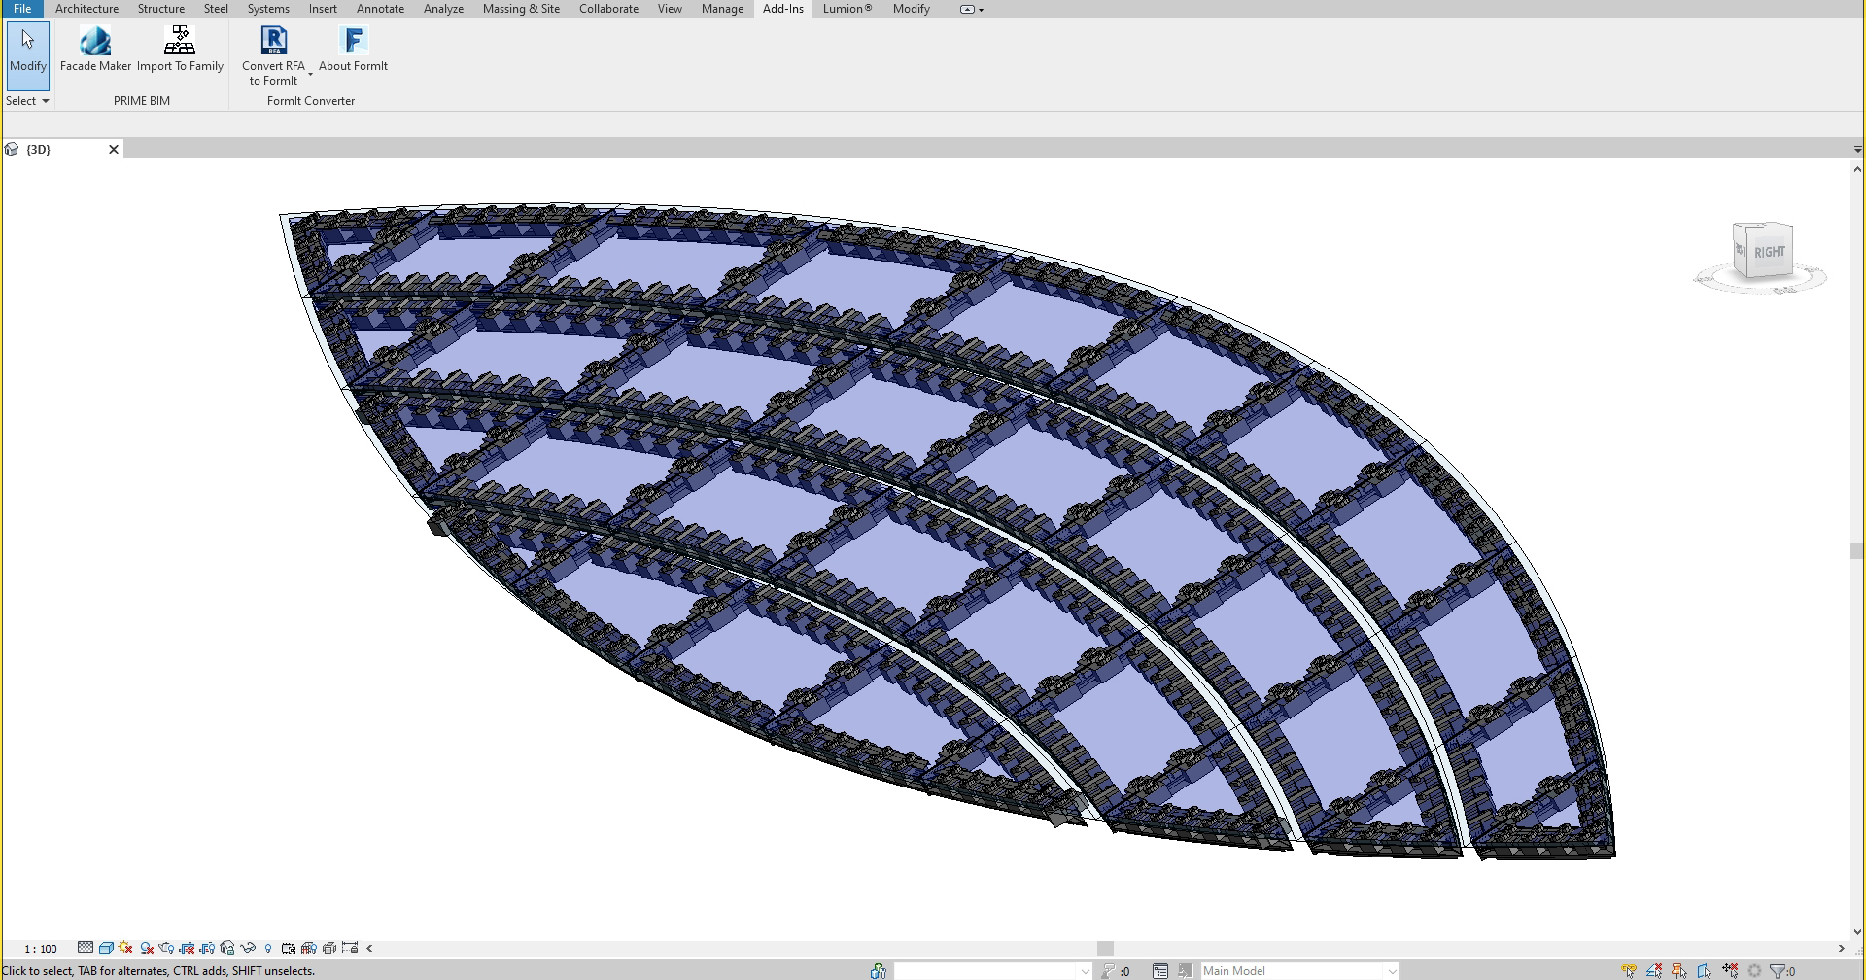
Task: Open the Steel tab
Action: (x=216, y=9)
